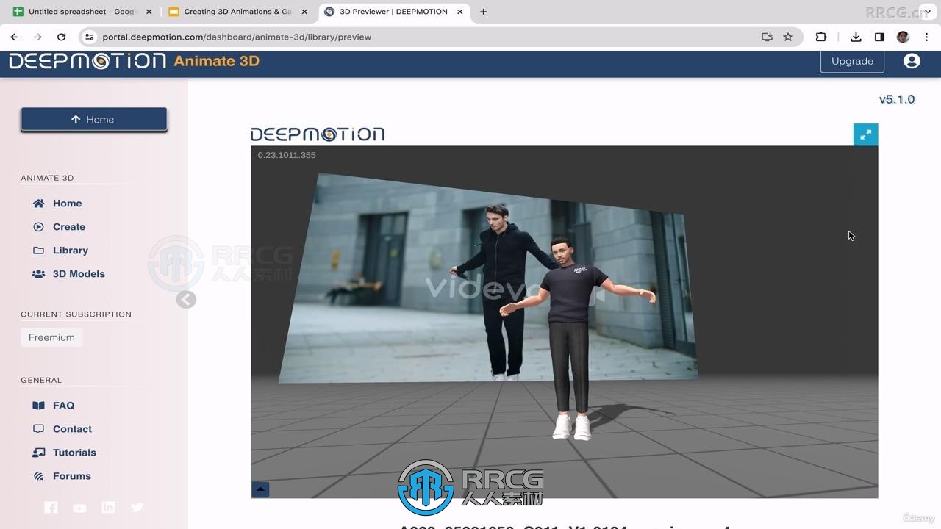Open the Chrome profile avatar
This screenshot has height=529, width=941.
pos(903,37)
